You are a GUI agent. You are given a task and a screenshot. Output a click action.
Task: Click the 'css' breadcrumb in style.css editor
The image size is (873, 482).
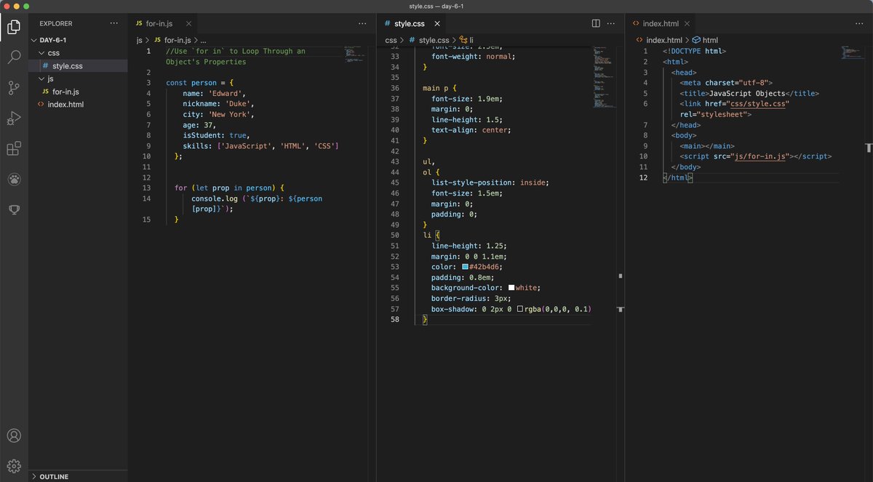pyautogui.click(x=391, y=40)
